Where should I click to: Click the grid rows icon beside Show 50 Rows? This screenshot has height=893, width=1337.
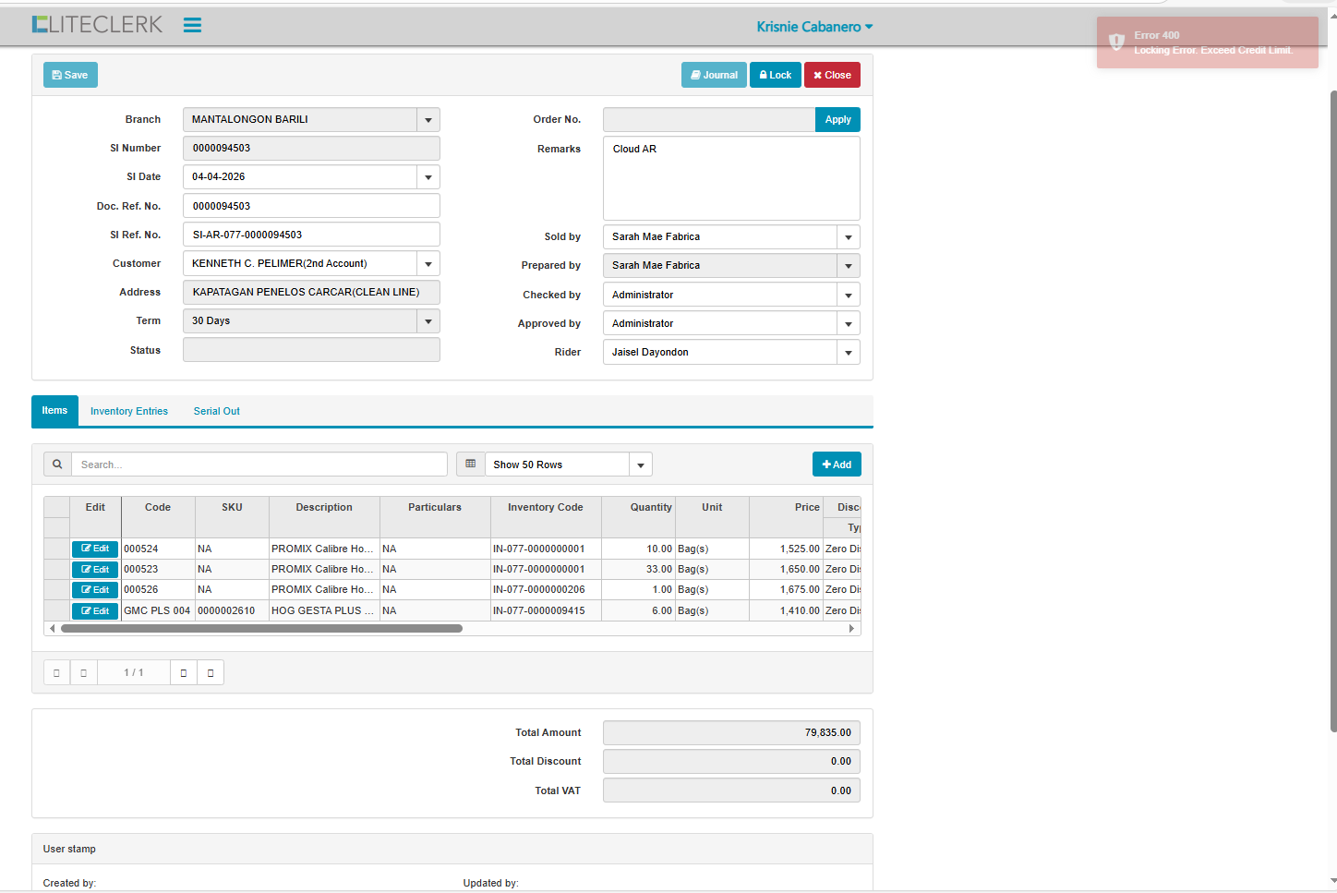[471, 465]
